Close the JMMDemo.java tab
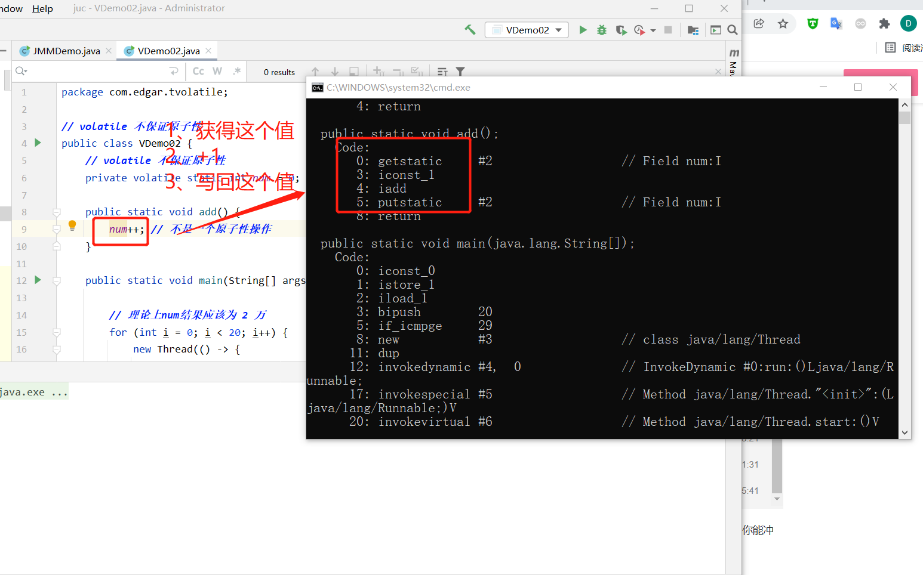Viewport: 923px width, 575px height. [x=109, y=51]
